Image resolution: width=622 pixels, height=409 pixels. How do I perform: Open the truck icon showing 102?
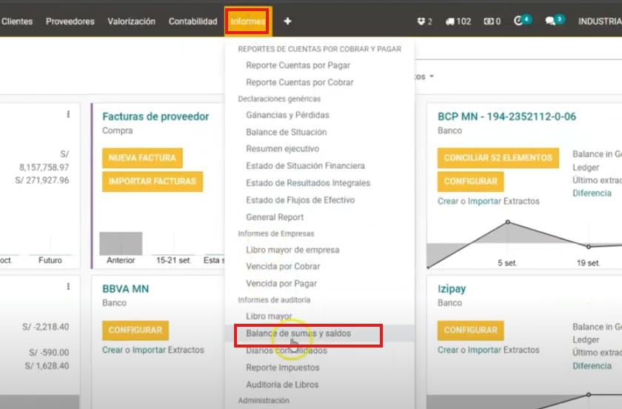458,21
